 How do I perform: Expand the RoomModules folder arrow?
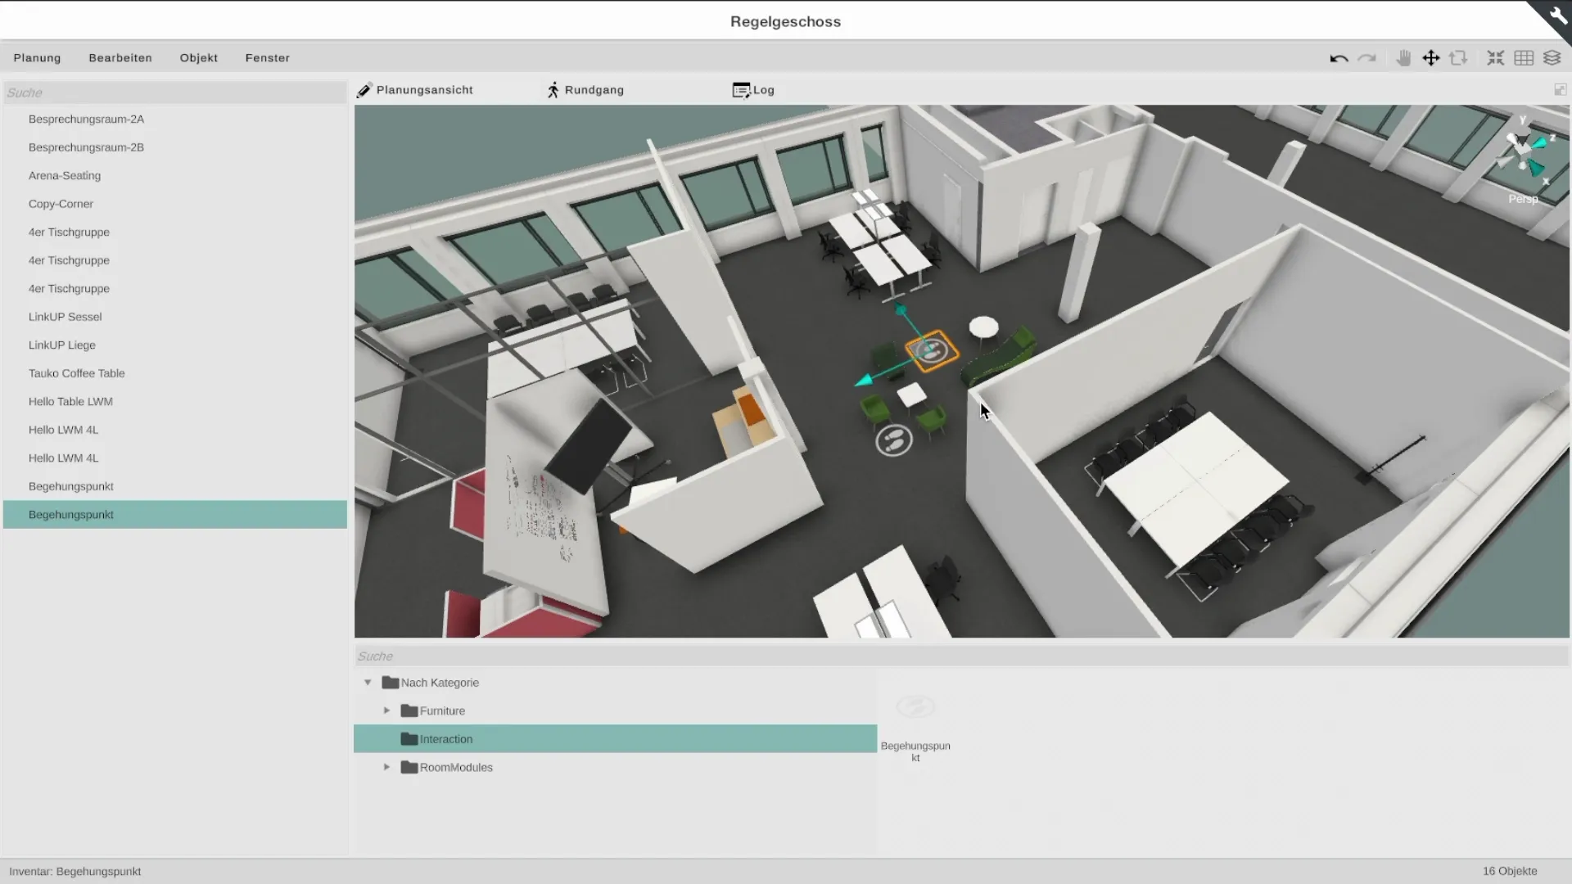tap(387, 767)
